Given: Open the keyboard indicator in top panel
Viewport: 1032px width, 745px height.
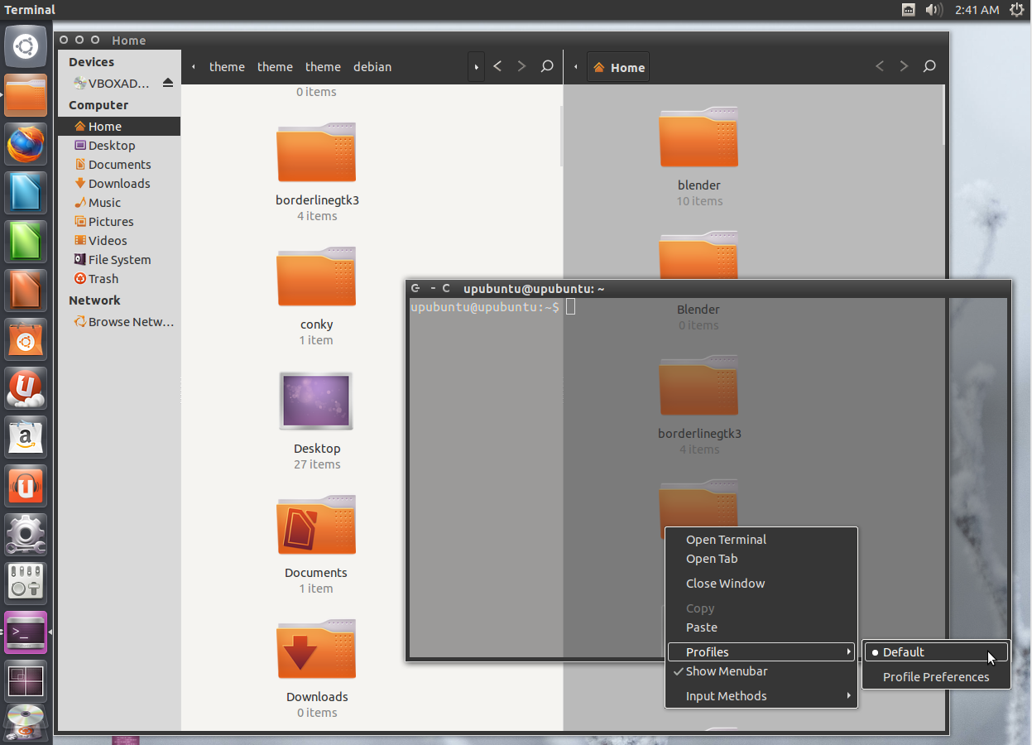Looking at the screenshot, I should [908, 10].
